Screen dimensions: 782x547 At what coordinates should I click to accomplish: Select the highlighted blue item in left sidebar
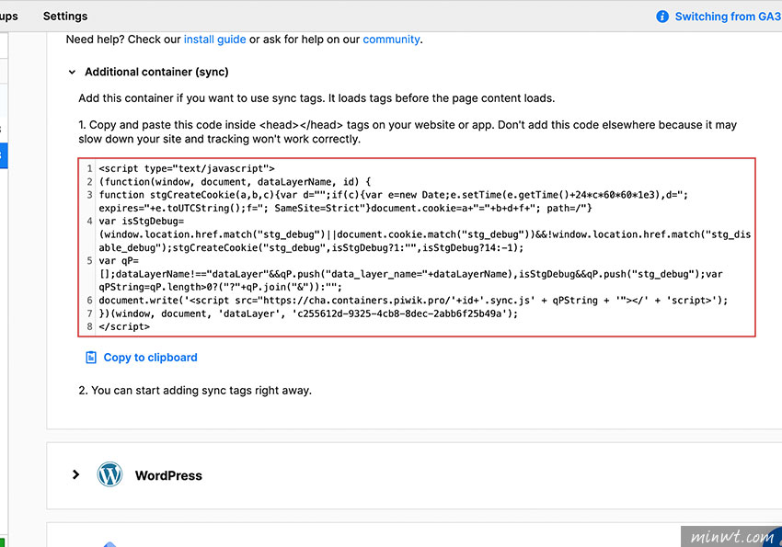coord(3,155)
